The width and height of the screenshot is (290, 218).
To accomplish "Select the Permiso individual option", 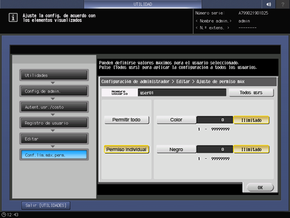I will pos(126,149).
